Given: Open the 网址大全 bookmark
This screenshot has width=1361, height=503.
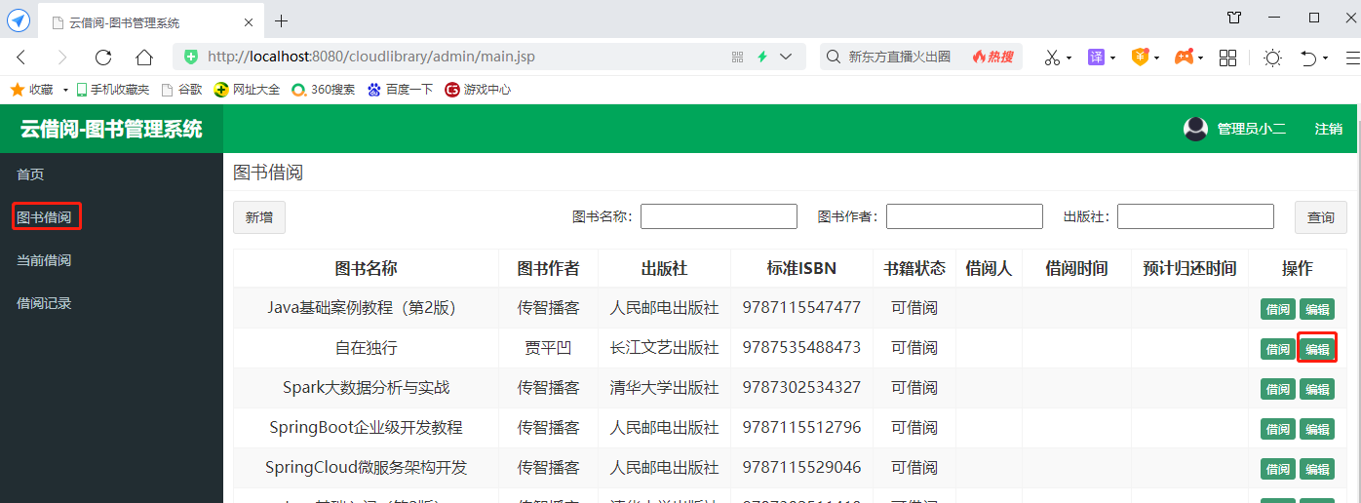Looking at the screenshot, I should (x=247, y=89).
